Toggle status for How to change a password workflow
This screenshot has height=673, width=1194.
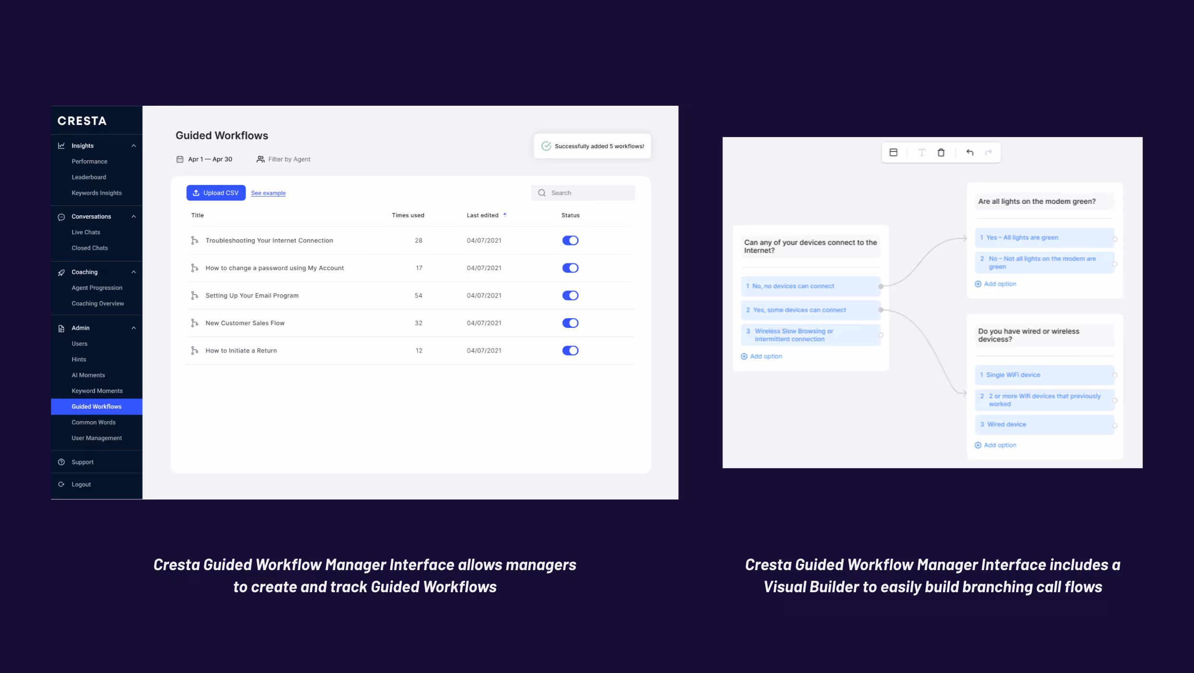click(570, 268)
